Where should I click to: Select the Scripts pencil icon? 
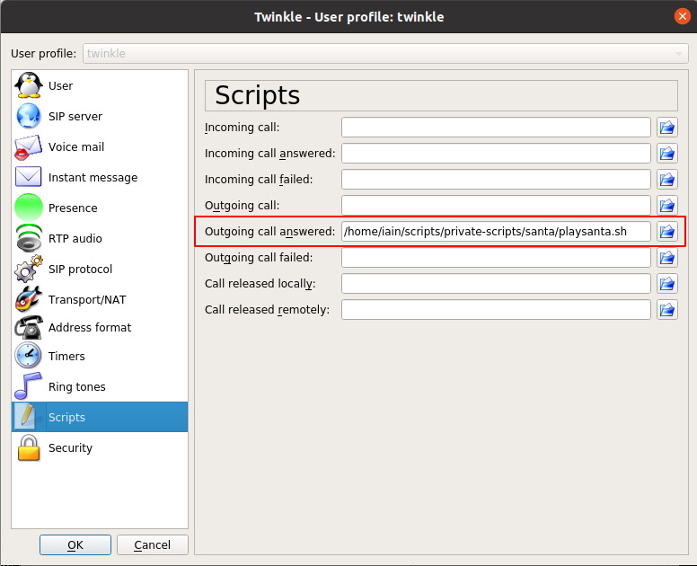pyautogui.click(x=27, y=417)
